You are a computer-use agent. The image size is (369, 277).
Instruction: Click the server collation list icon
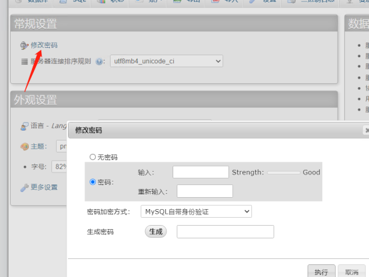(x=25, y=62)
